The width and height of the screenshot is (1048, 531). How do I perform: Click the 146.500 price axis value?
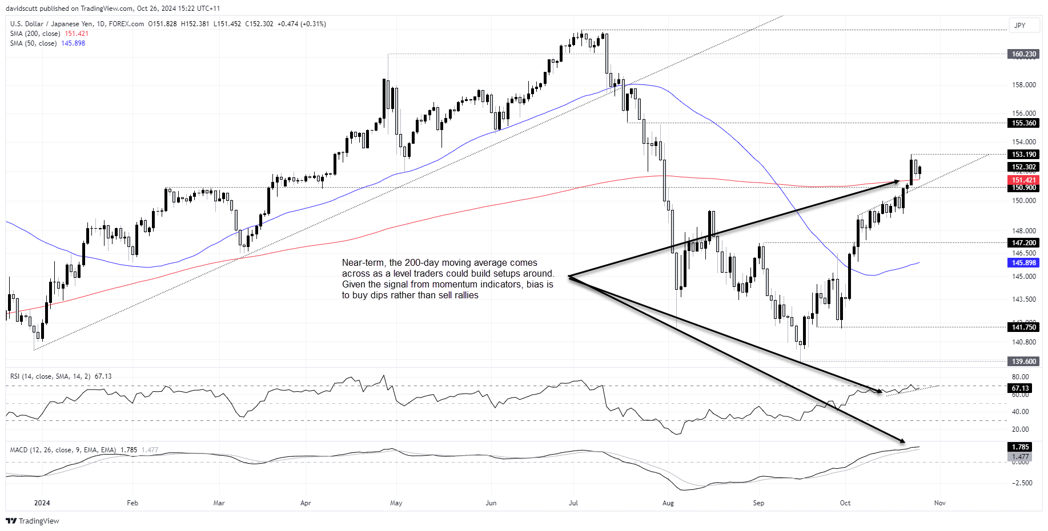[1024, 253]
